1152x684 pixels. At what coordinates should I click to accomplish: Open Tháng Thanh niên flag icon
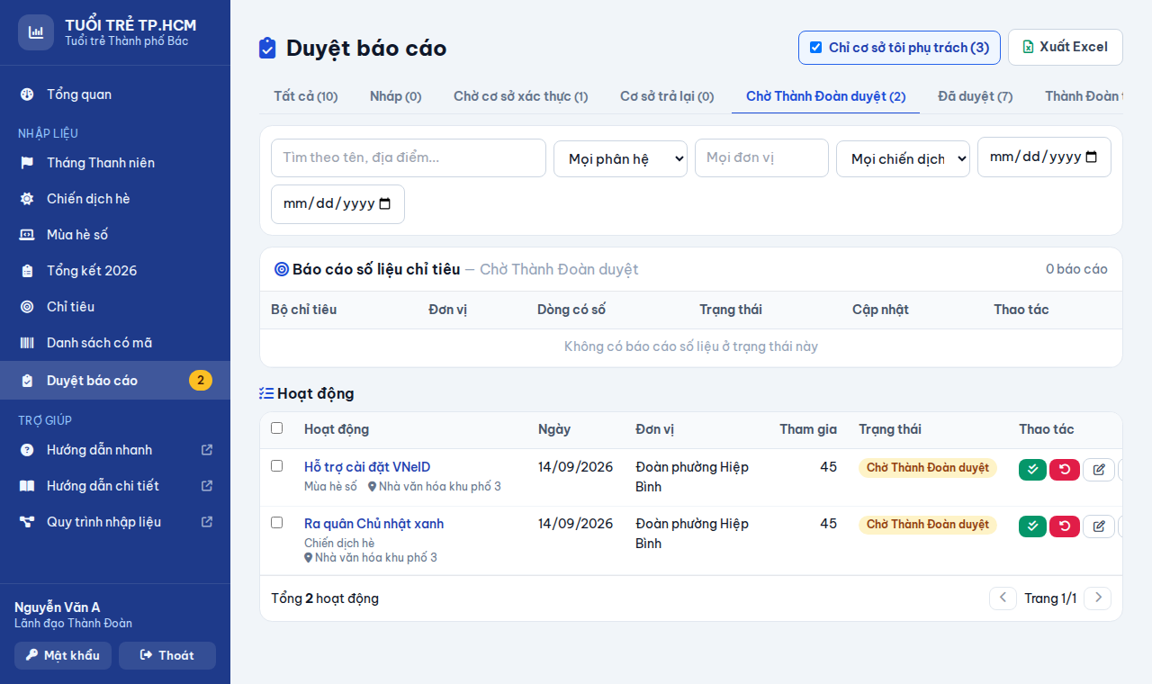coord(27,163)
